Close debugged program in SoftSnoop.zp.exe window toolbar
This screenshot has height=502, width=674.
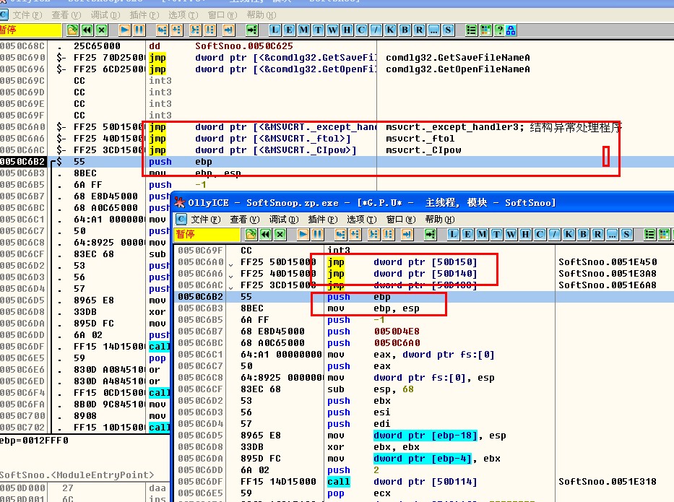[x=280, y=234]
